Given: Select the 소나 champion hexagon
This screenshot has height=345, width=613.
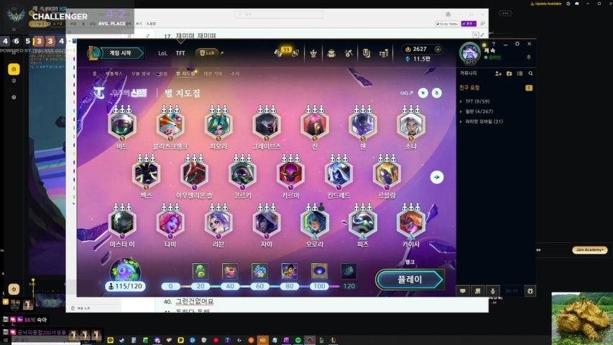Looking at the screenshot, I should pos(411,124).
